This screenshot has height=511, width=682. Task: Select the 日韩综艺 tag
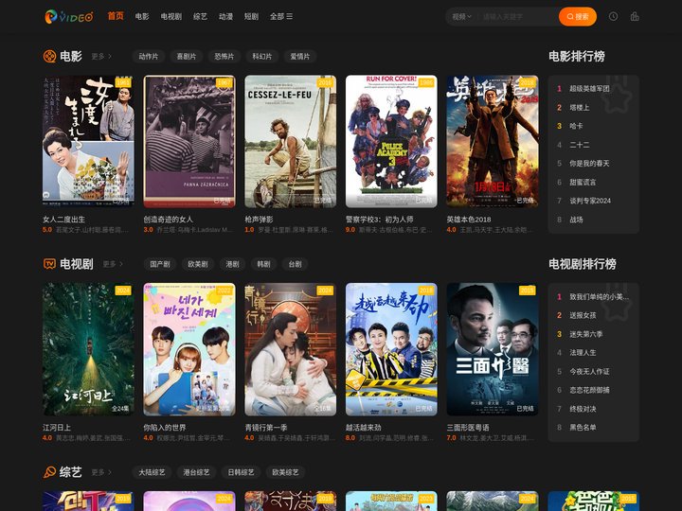(241, 472)
